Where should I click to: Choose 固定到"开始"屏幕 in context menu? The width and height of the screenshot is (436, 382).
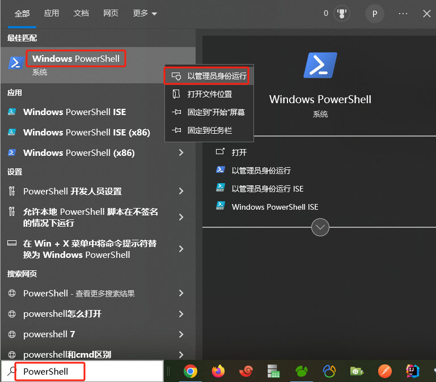(209, 112)
